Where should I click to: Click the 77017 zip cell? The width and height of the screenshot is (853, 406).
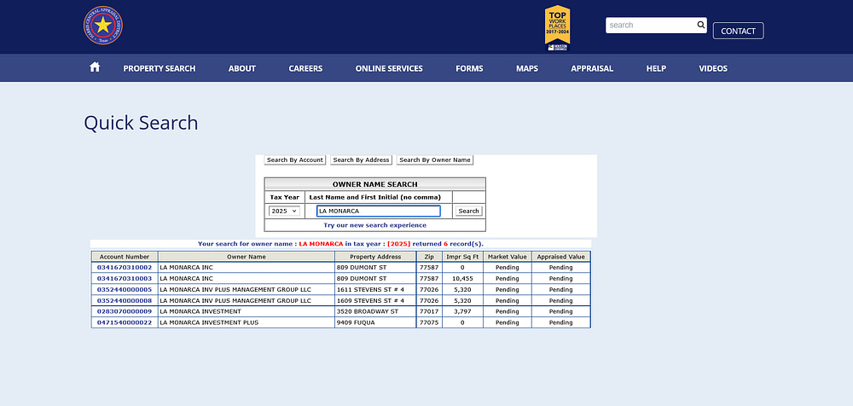click(x=429, y=311)
